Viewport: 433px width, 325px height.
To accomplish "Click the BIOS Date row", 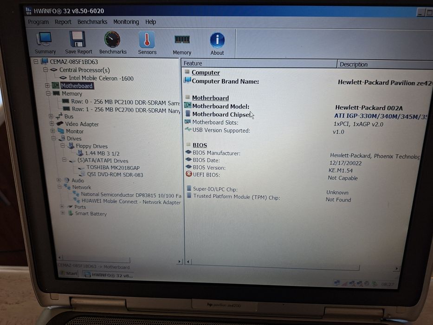I will tap(273, 161).
